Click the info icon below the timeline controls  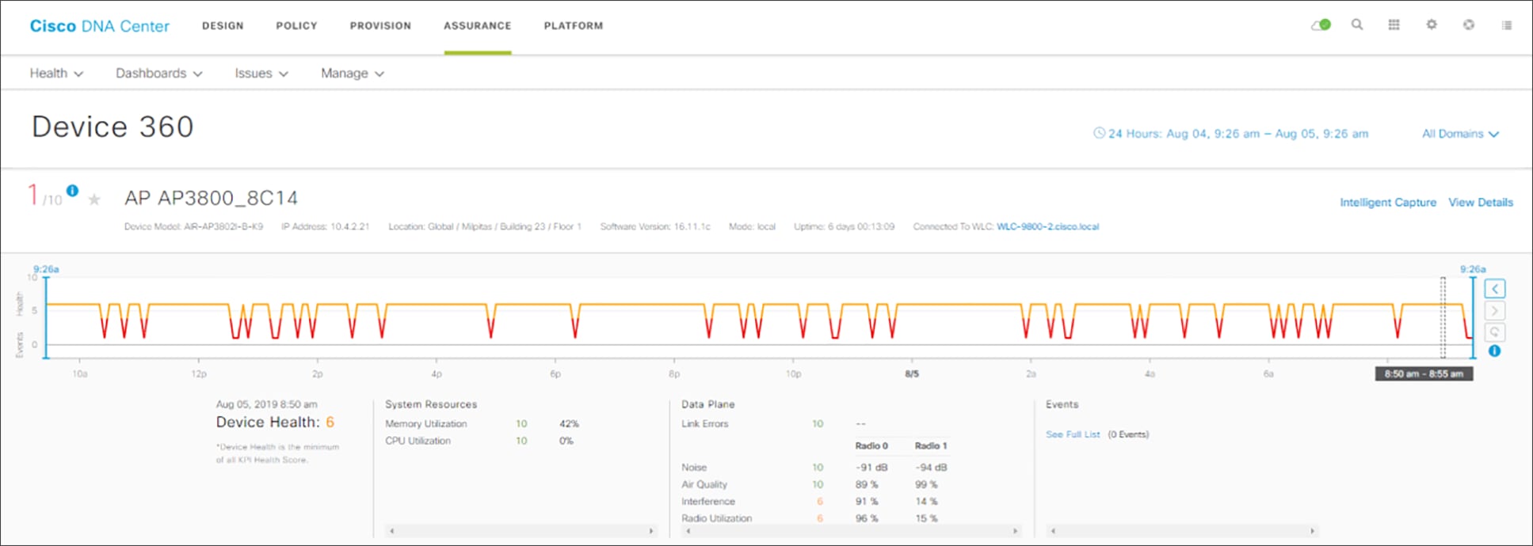tap(1494, 351)
